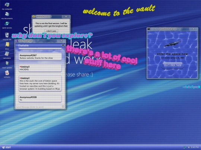Open the my computer desktop icon
This screenshot has height=150, width=201.
[x=7, y=5]
